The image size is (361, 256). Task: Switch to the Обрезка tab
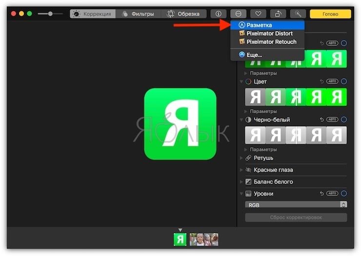183,14
